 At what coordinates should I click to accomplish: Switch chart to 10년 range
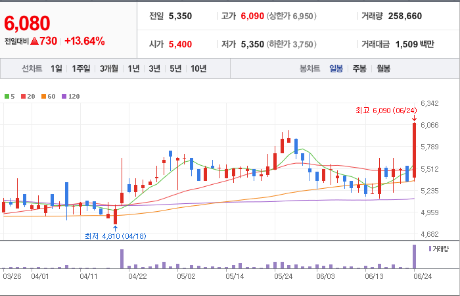point(198,68)
